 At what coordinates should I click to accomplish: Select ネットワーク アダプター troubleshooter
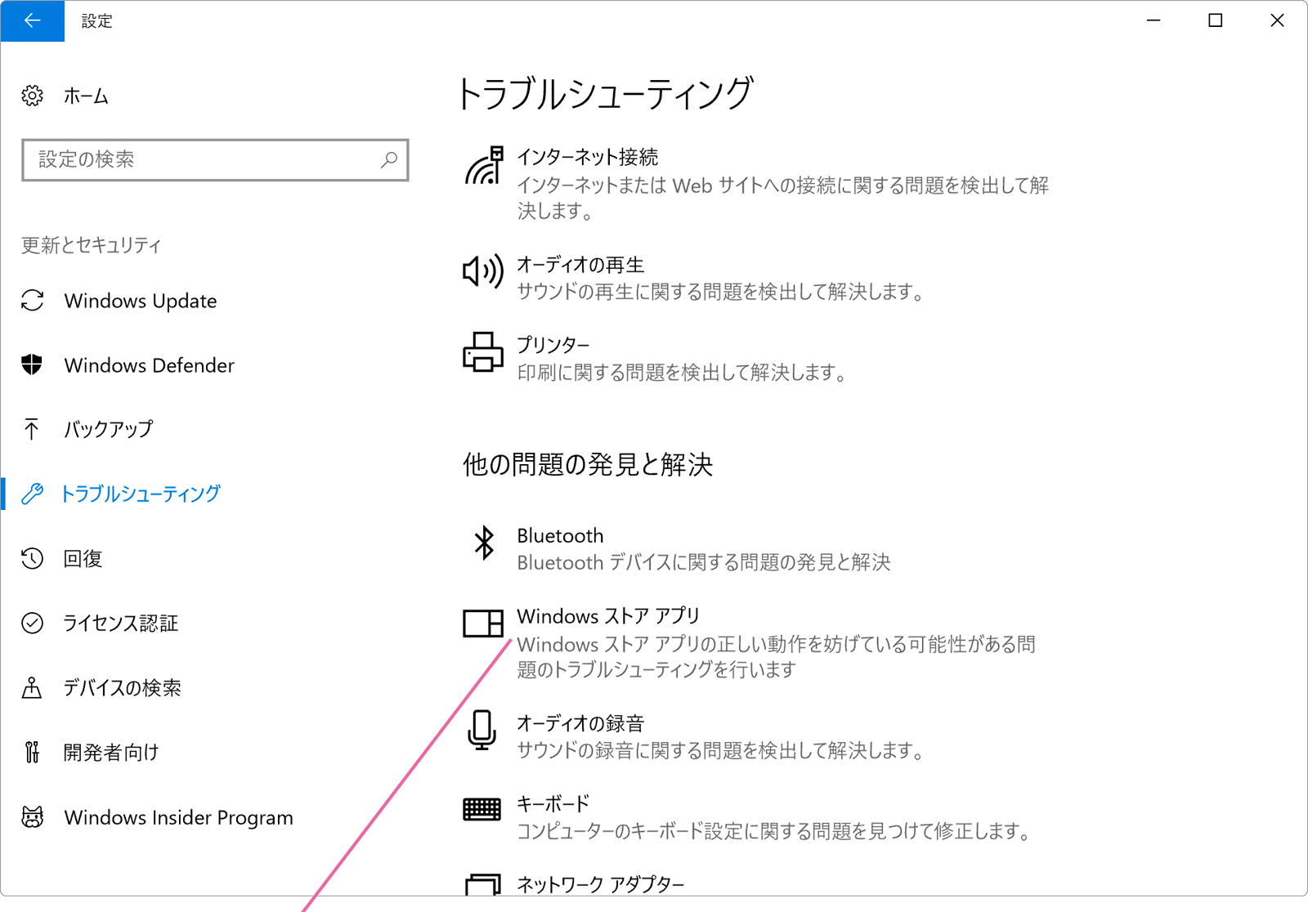[601, 884]
